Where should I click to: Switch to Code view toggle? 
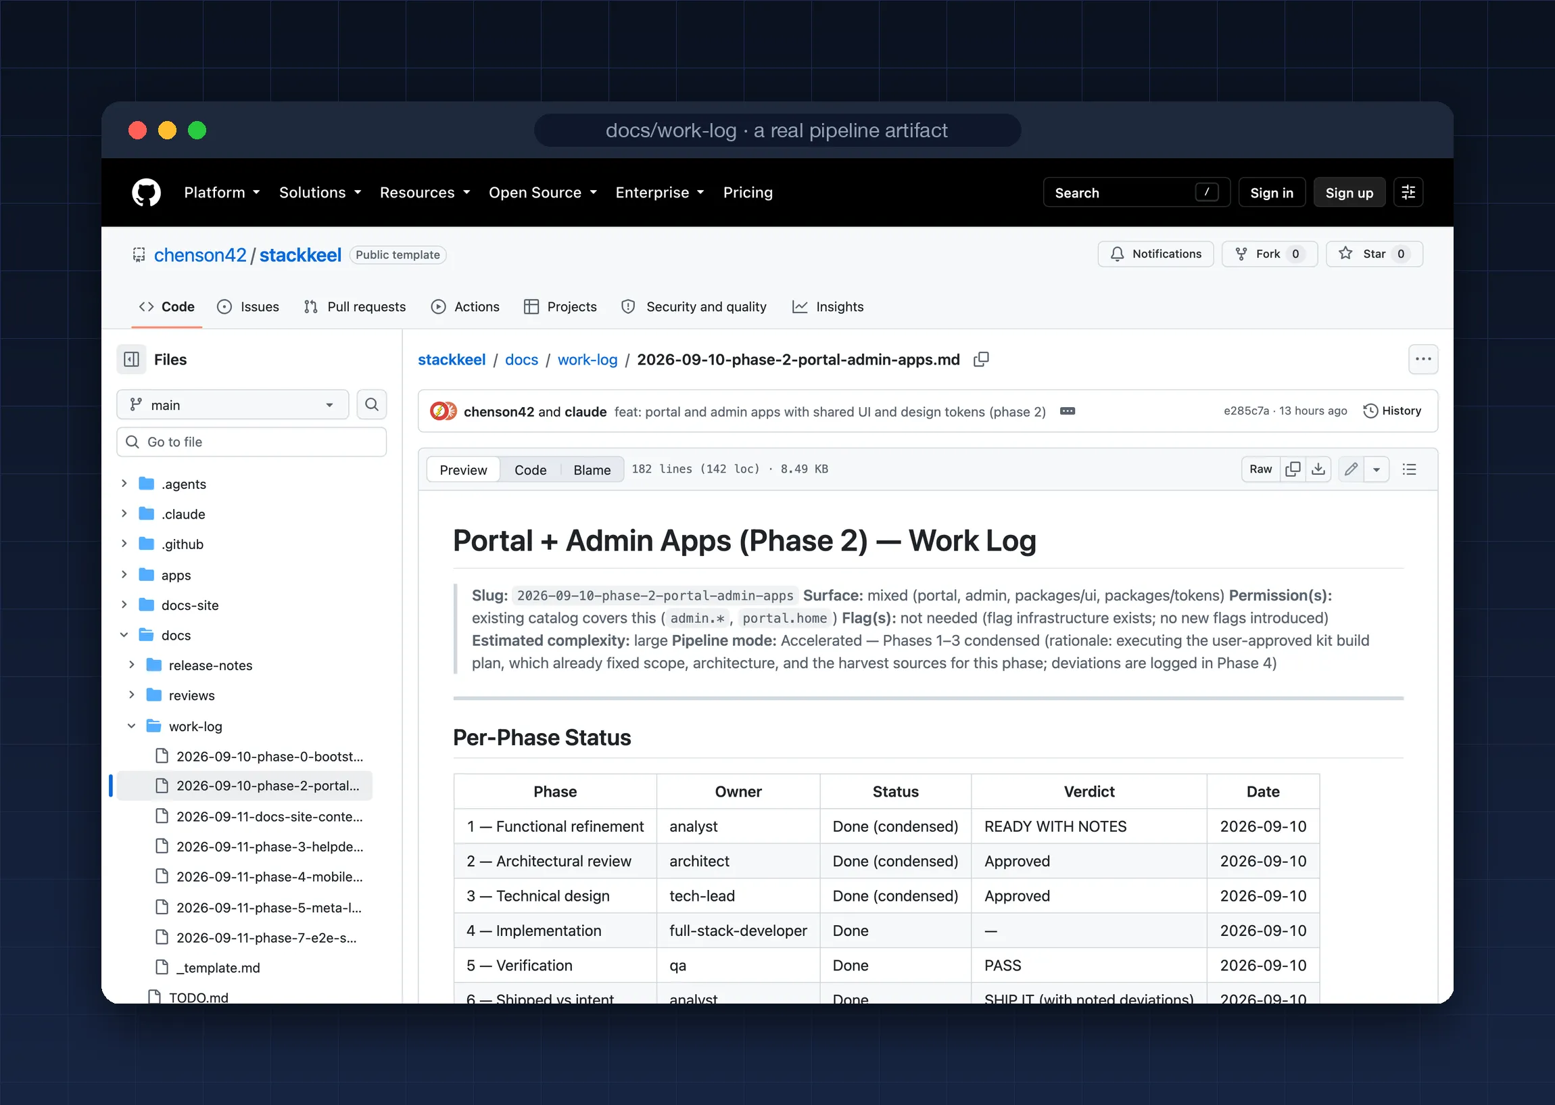click(x=530, y=469)
